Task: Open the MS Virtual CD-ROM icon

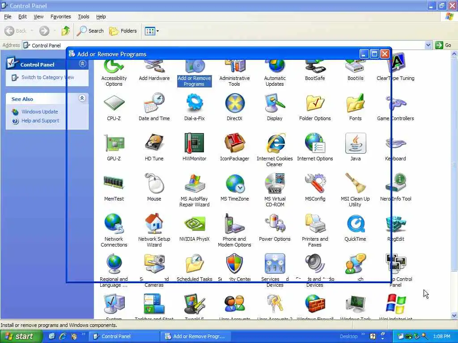Action: click(275, 184)
